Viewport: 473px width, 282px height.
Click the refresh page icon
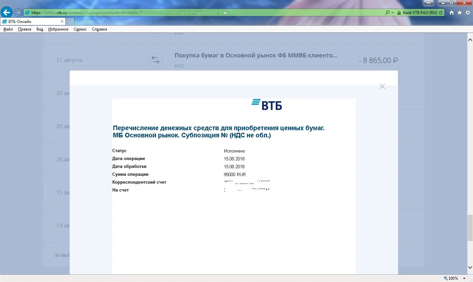(x=441, y=12)
